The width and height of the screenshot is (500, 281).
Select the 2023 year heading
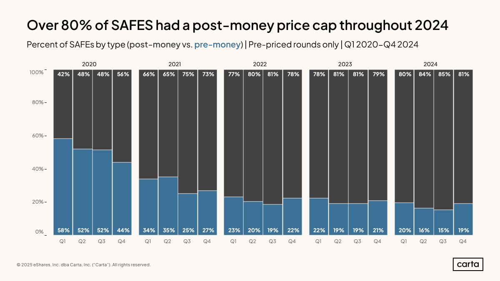pos(345,65)
